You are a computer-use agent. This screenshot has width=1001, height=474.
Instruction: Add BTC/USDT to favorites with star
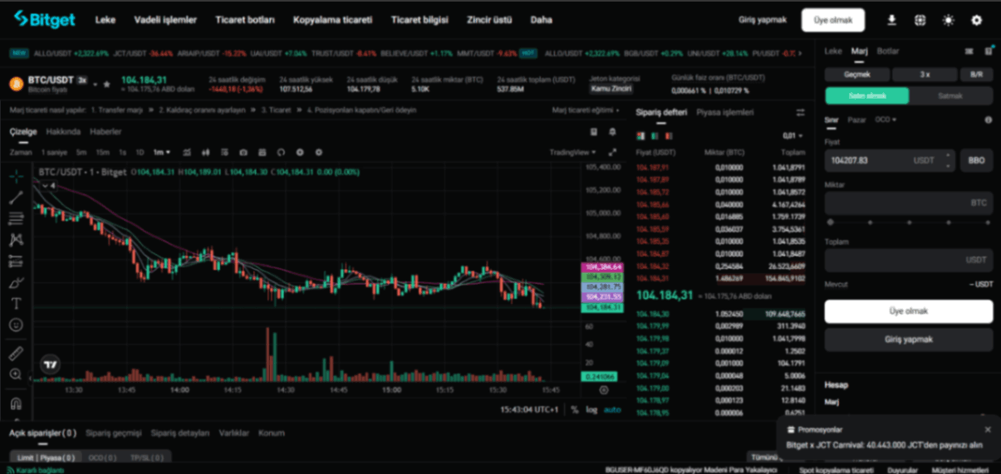[x=106, y=84]
